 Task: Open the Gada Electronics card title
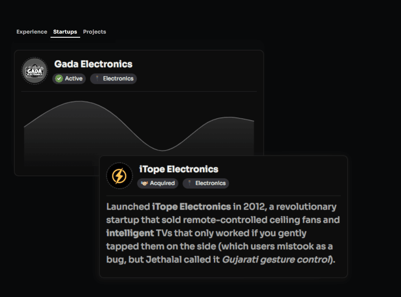click(93, 64)
